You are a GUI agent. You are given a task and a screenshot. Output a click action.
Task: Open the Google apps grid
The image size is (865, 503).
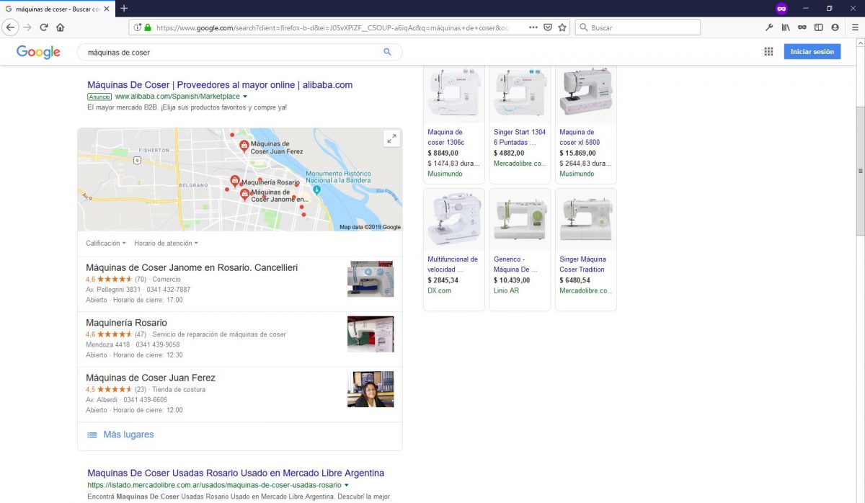pos(768,52)
